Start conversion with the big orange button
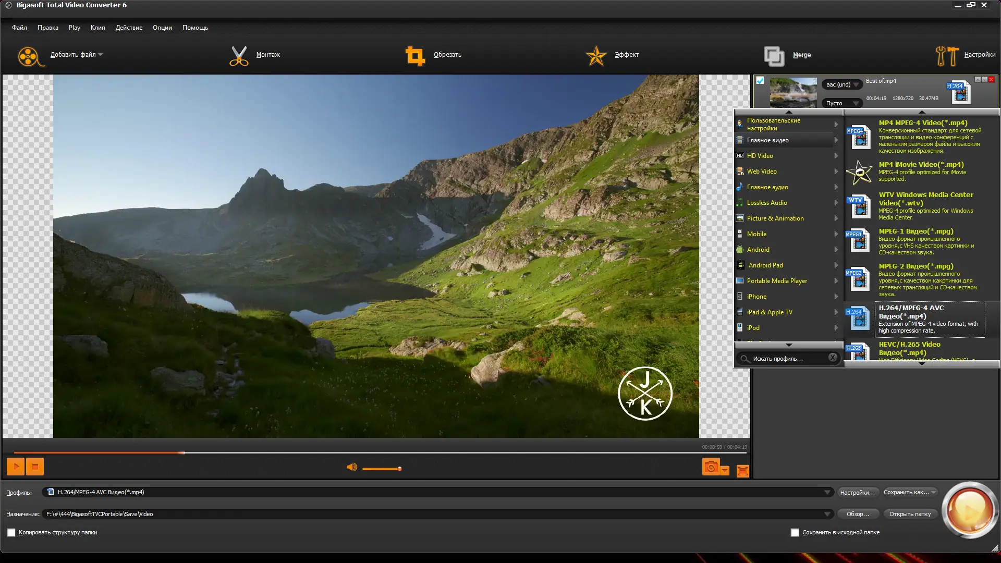1001x563 pixels. coord(969,510)
